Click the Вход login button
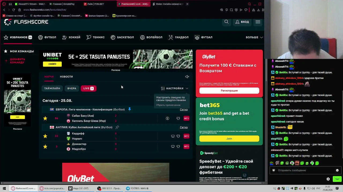The width and height of the screenshot is (343, 192). [242, 22]
